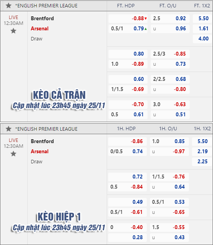Pick FT over 3.0 odds -0.63
Viewport: 213px width, 245px height.
coord(180,104)
